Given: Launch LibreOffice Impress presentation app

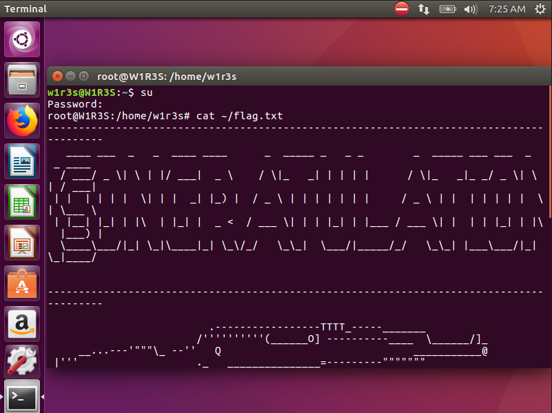Looking at the screenshot, I should click(x=22, y=242).
